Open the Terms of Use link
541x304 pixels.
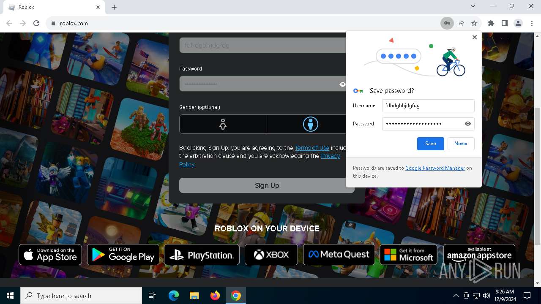(x=312, y=148)
